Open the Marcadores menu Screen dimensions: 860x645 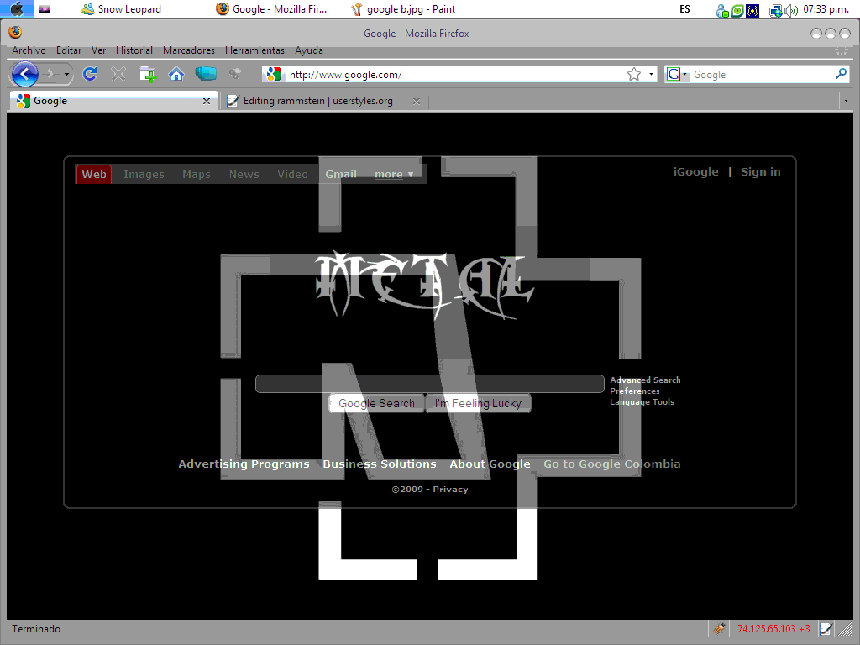tap(189, 50)
